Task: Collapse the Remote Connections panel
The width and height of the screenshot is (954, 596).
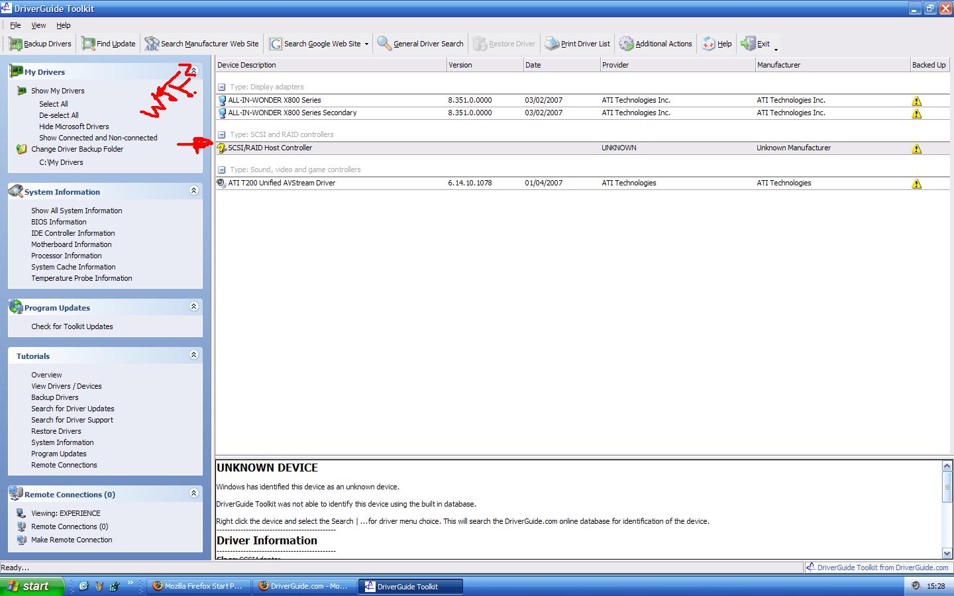Action: [194, 493]
